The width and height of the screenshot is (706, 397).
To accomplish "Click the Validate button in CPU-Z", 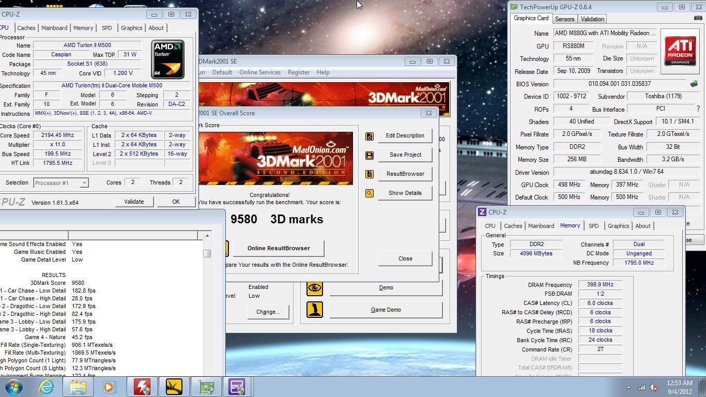I will pos(134,202).
